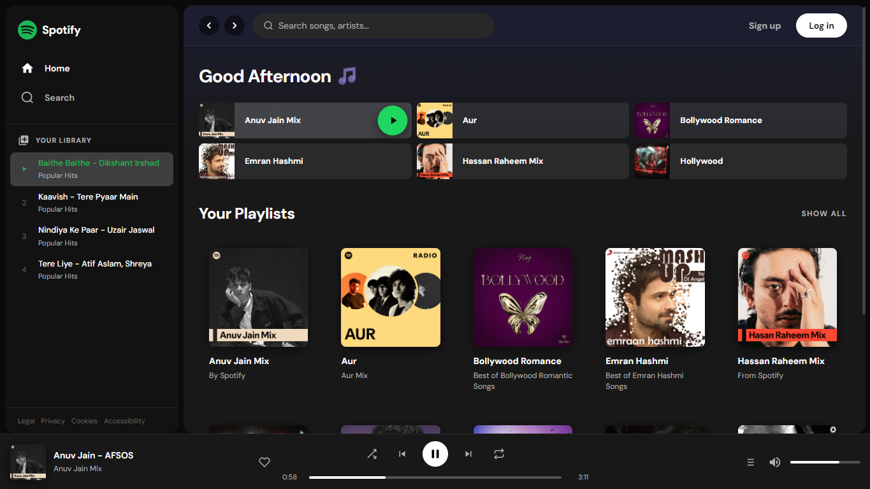Toggle repeat mode
Screen dimensions: 870x489
pyautogui.click(x=499, y=454)
